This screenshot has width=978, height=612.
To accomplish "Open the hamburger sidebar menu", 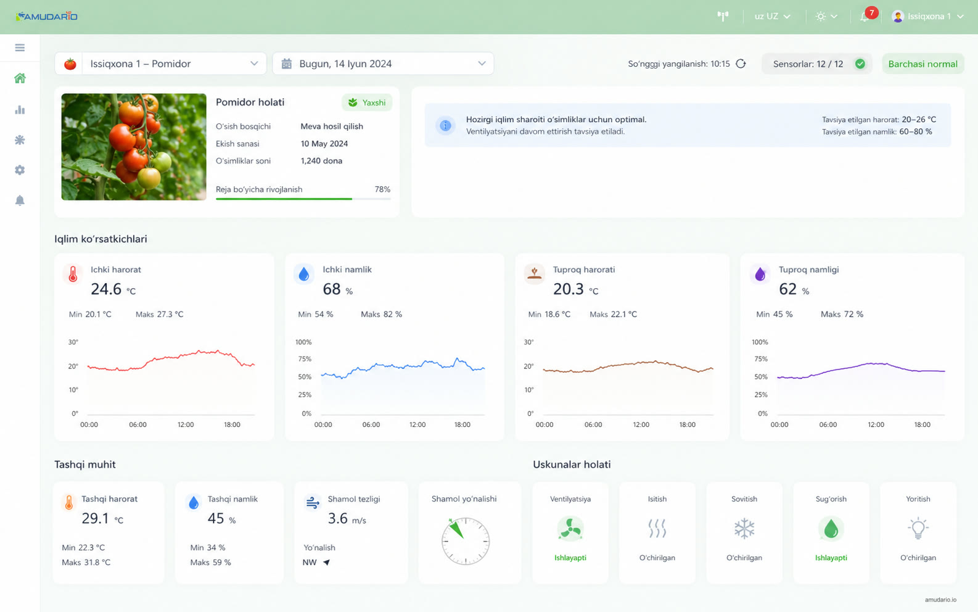I will pos(20,48).
